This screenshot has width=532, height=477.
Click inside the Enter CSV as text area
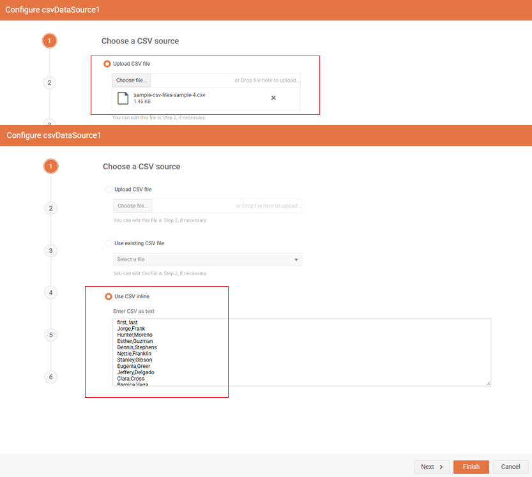(302, 352)
